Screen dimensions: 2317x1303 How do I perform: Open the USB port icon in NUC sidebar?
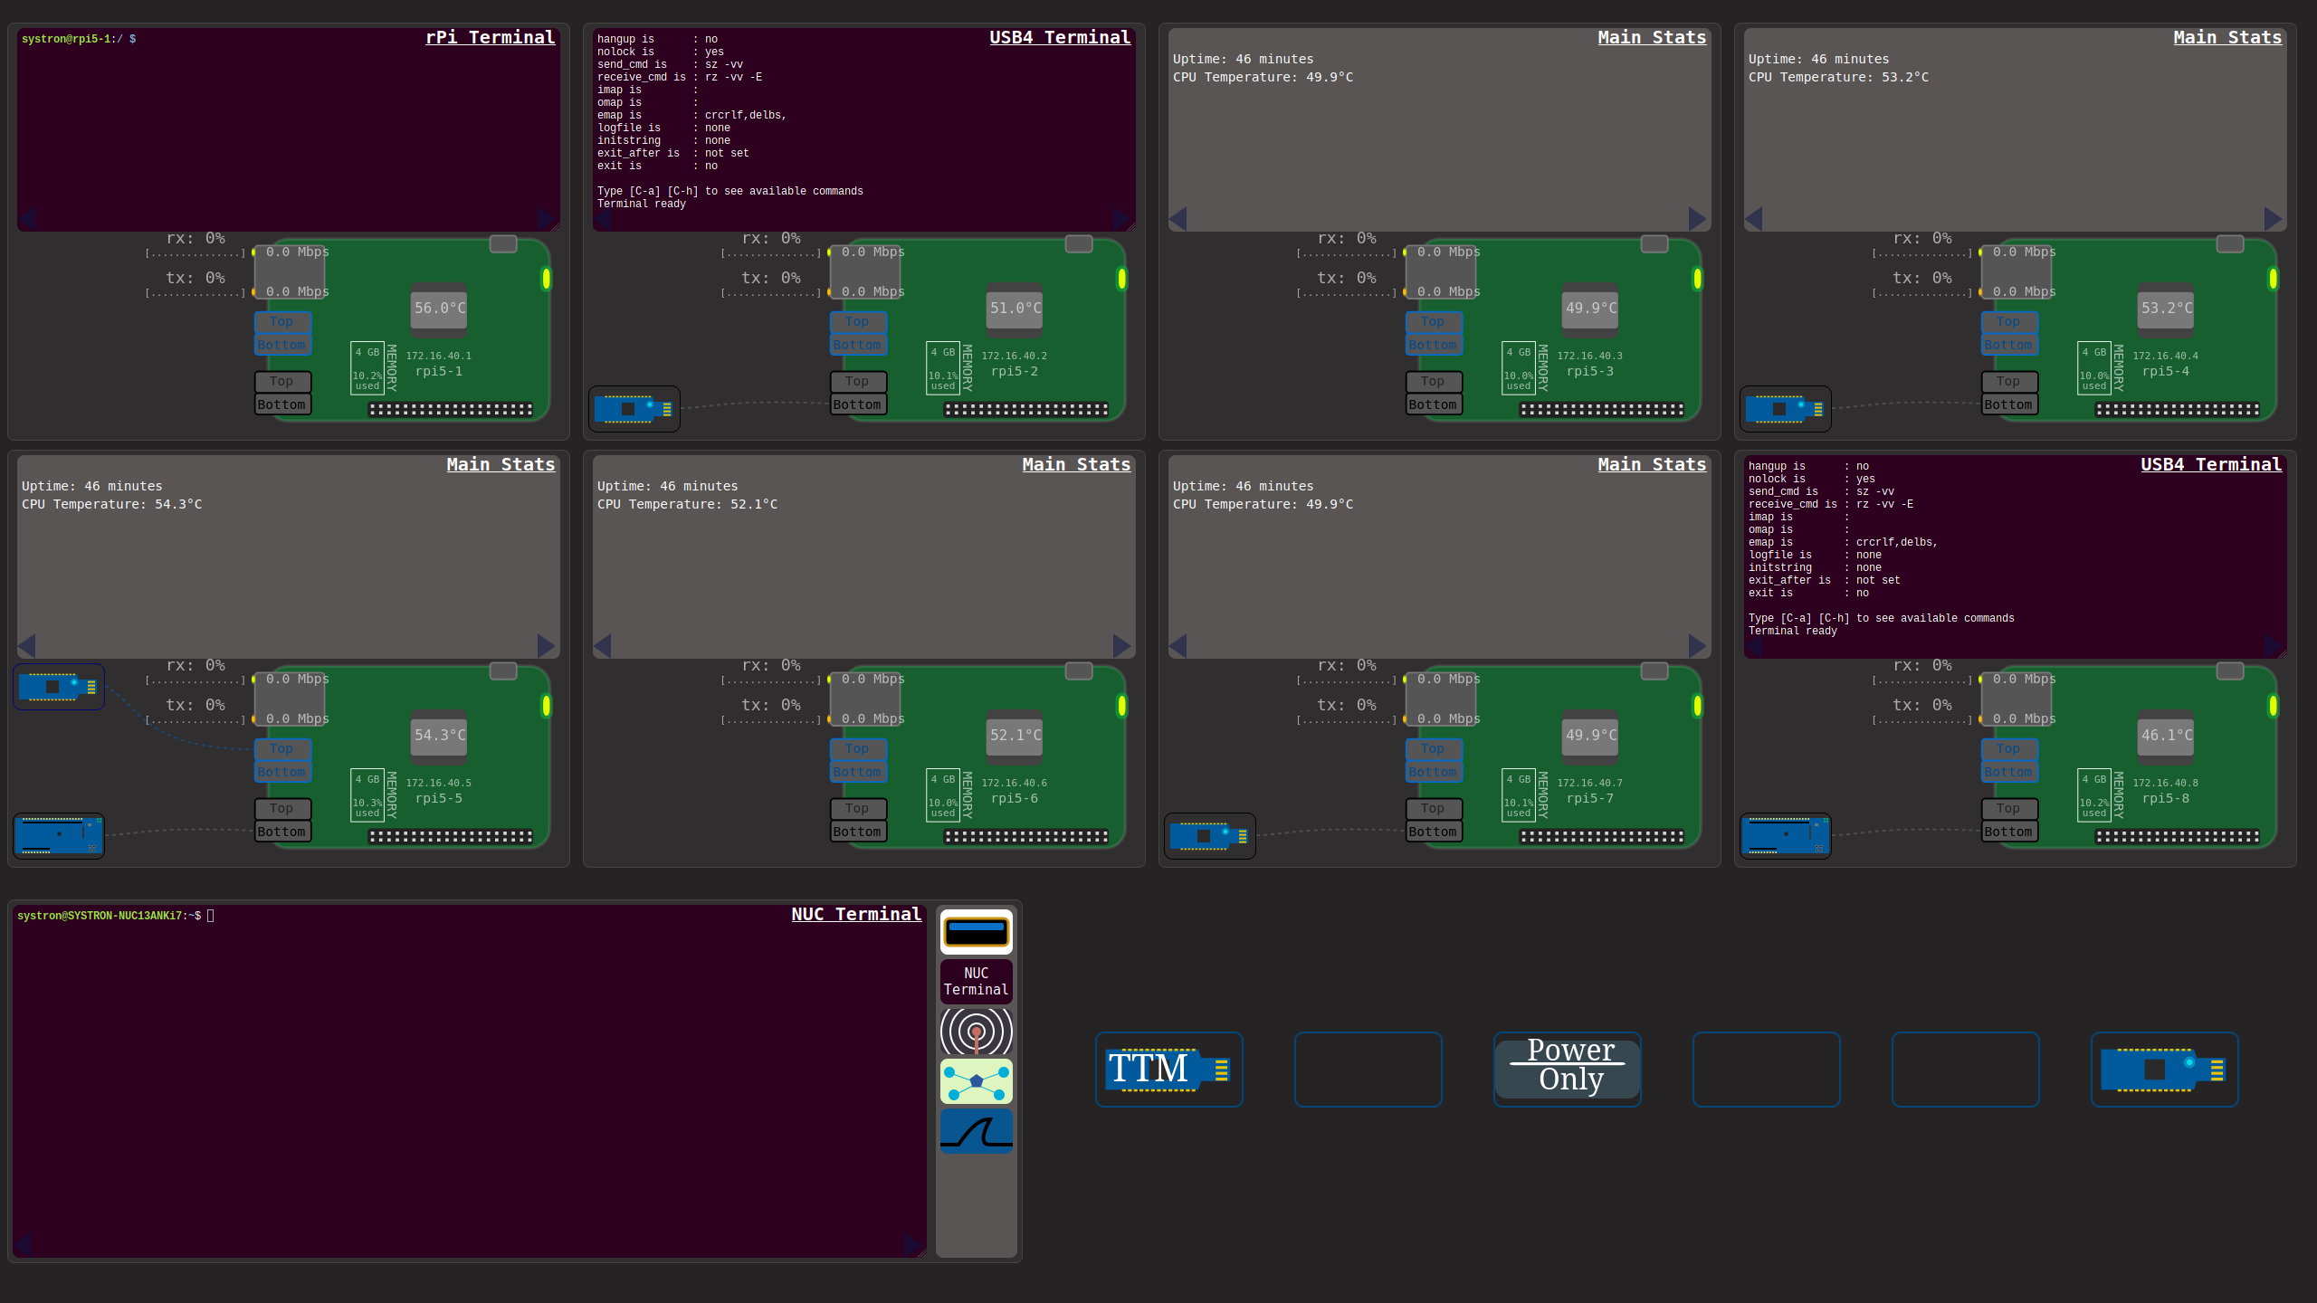pos(976,932)
